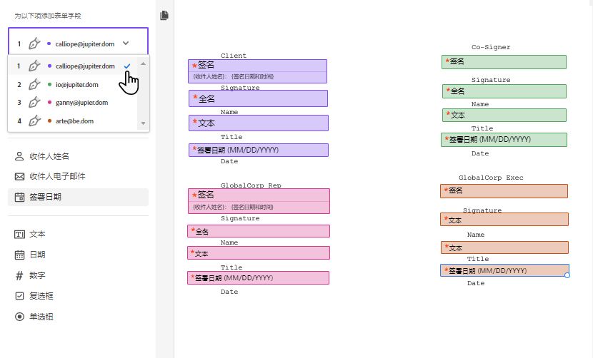Select the pink GlobalCorp Rep 全名 field
593x358 pixels.
(259, 231)
